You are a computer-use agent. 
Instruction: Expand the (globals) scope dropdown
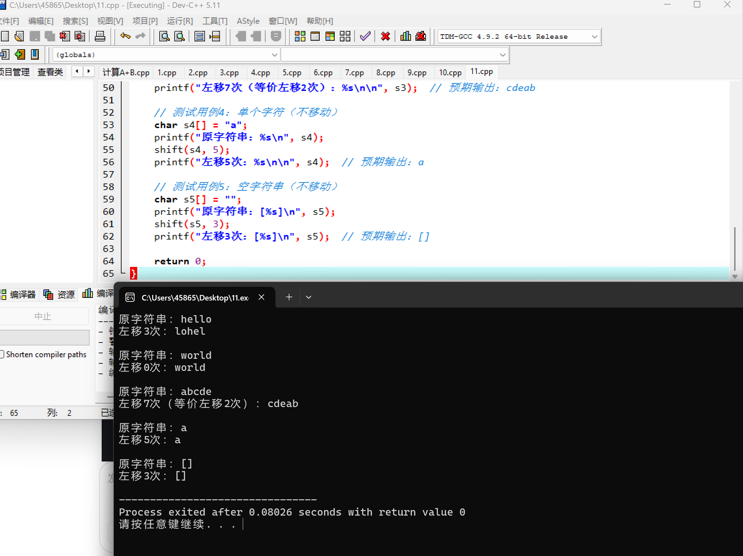pyautogui.click(x=274, y=55)
